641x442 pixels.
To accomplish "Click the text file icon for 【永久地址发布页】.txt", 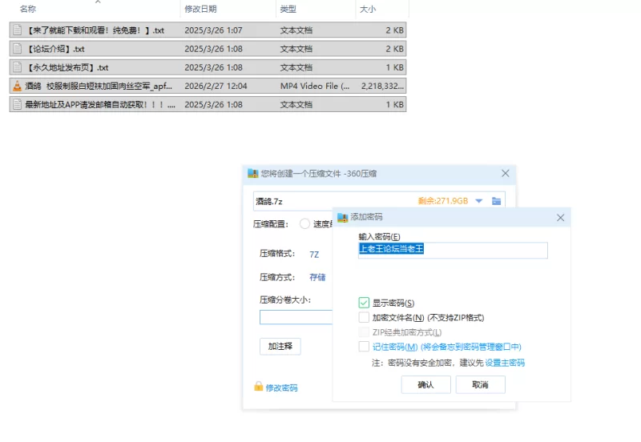I will (x=17, y=67).
